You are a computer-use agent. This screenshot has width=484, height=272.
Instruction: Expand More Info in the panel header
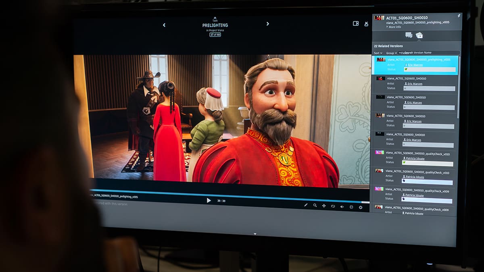coord(393,27)
